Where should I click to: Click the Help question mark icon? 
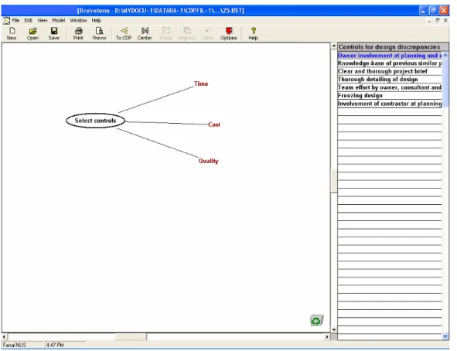(254, 33)
